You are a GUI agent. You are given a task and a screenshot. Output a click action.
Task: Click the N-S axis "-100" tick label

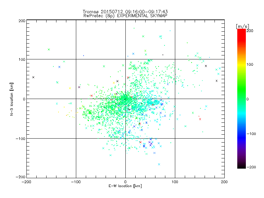[20, 139]
